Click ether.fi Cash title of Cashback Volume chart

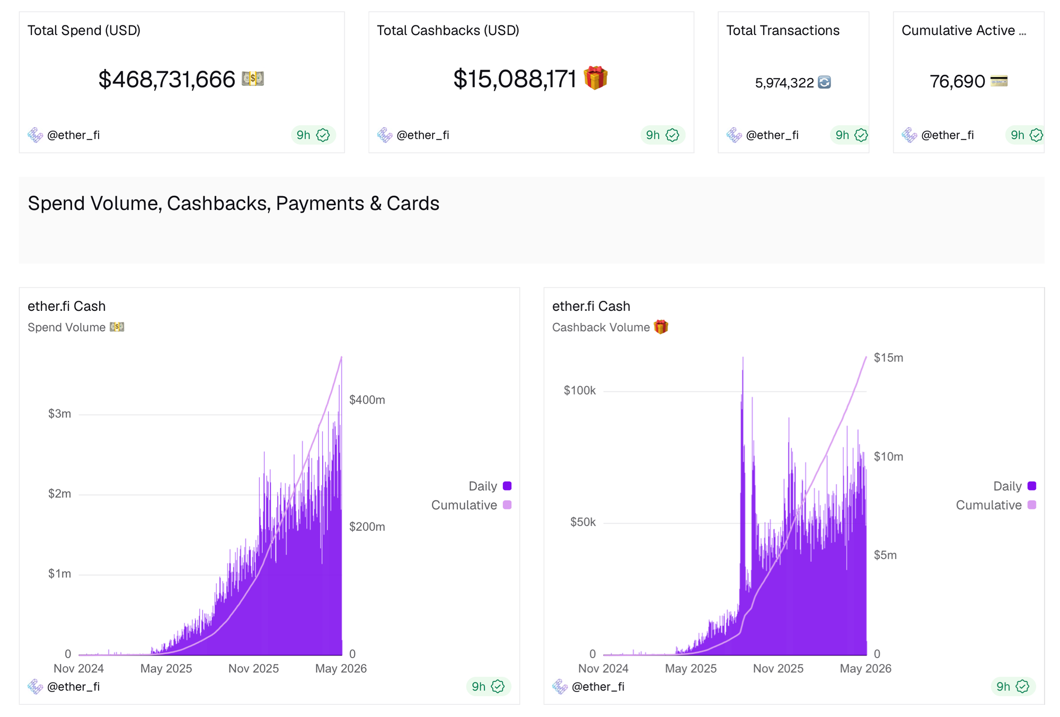click(x=591, y=306)
